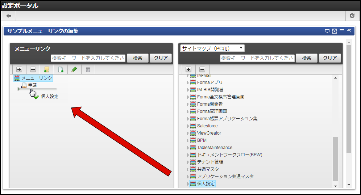Minimize the サンプルメニューリンクの編集 portlet
The width and height of the screenshot is (361, 195).
pyautogui.click(x=342, y=30)
